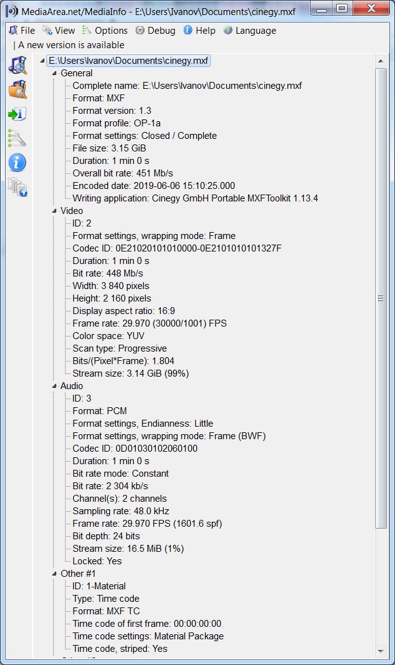Select Video 'Codec ID: 0E21020101010000' row

[177, 248]
